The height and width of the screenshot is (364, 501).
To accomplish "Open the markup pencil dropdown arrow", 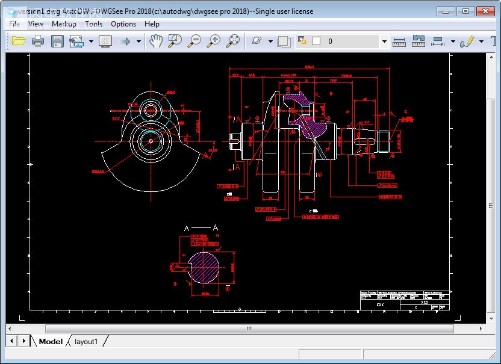I will click(481, 41).
